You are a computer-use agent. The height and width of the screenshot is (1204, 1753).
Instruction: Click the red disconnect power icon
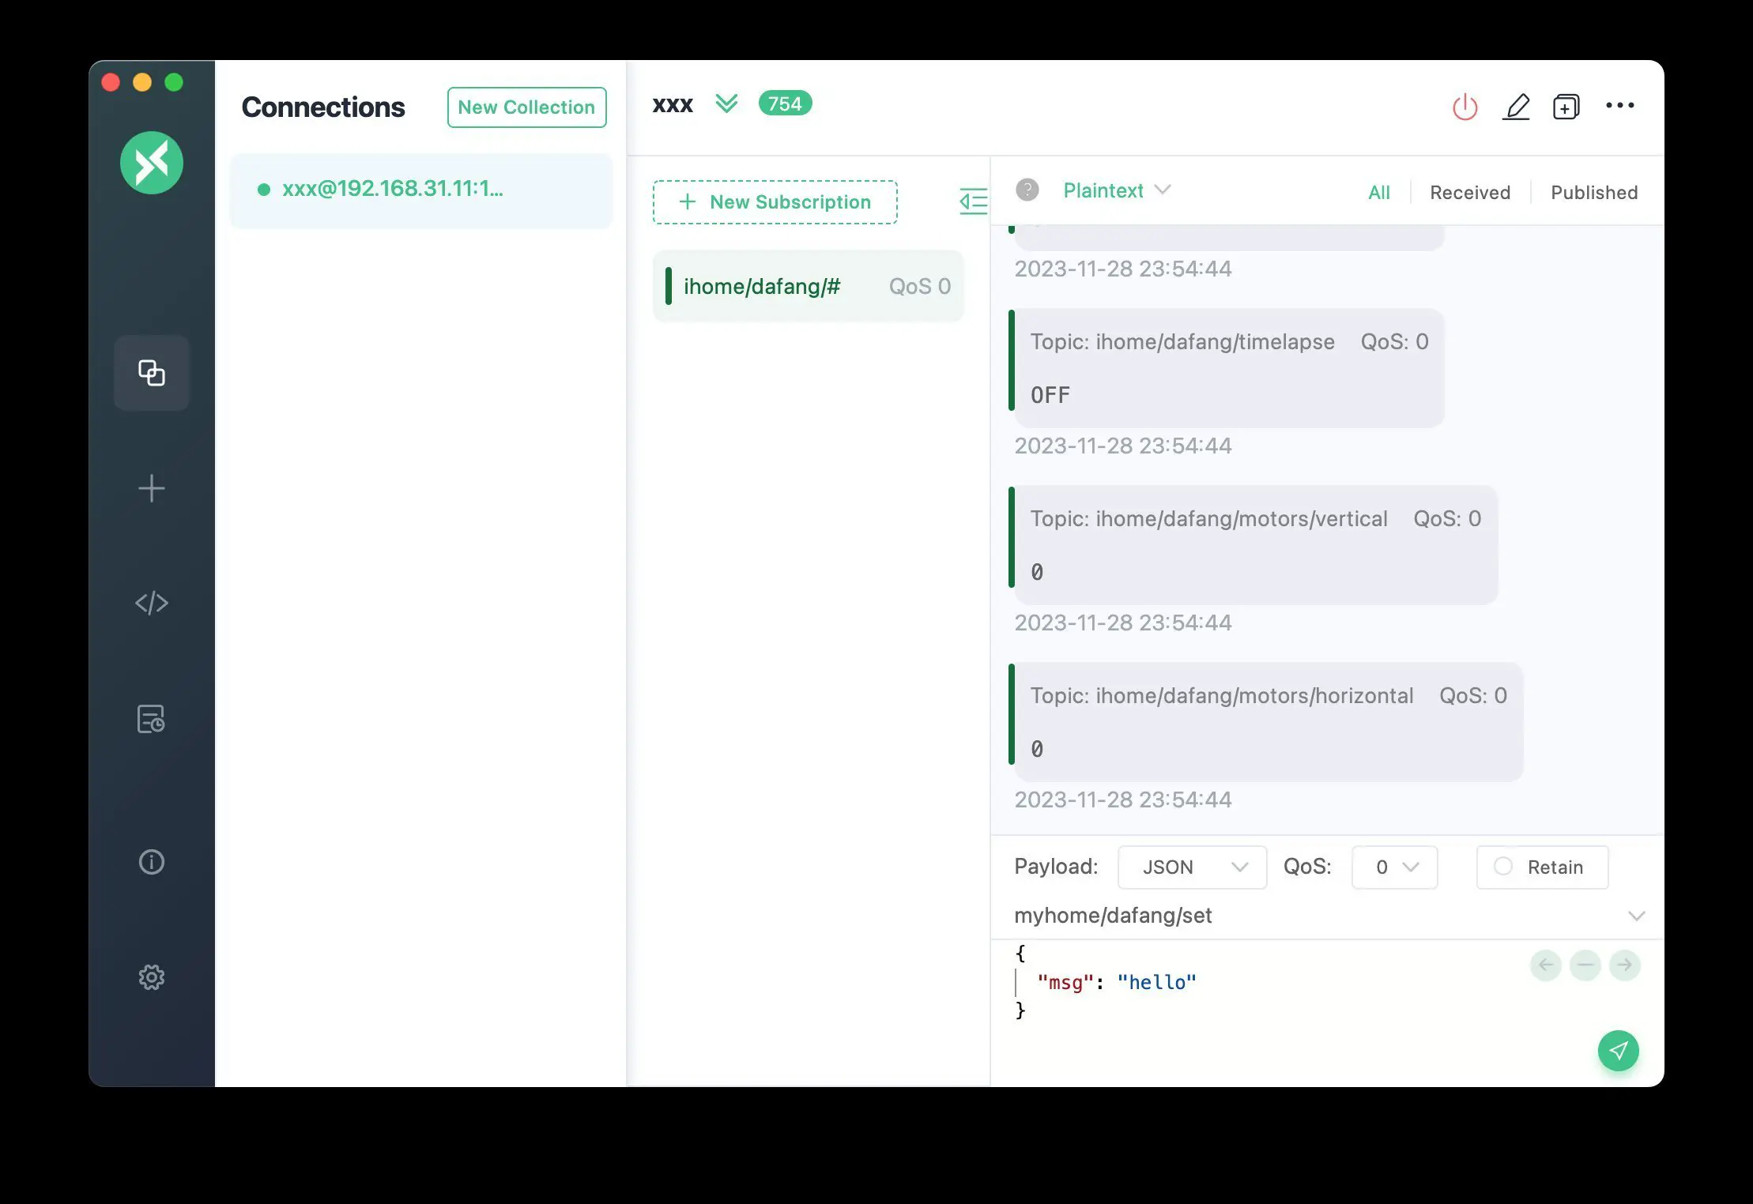coord(1465,106)
